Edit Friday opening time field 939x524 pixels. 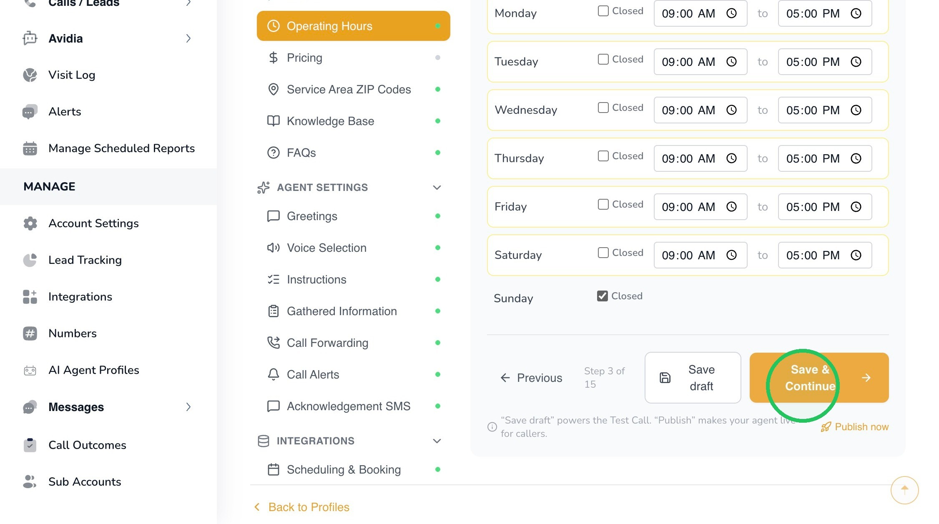click(700, 207)
